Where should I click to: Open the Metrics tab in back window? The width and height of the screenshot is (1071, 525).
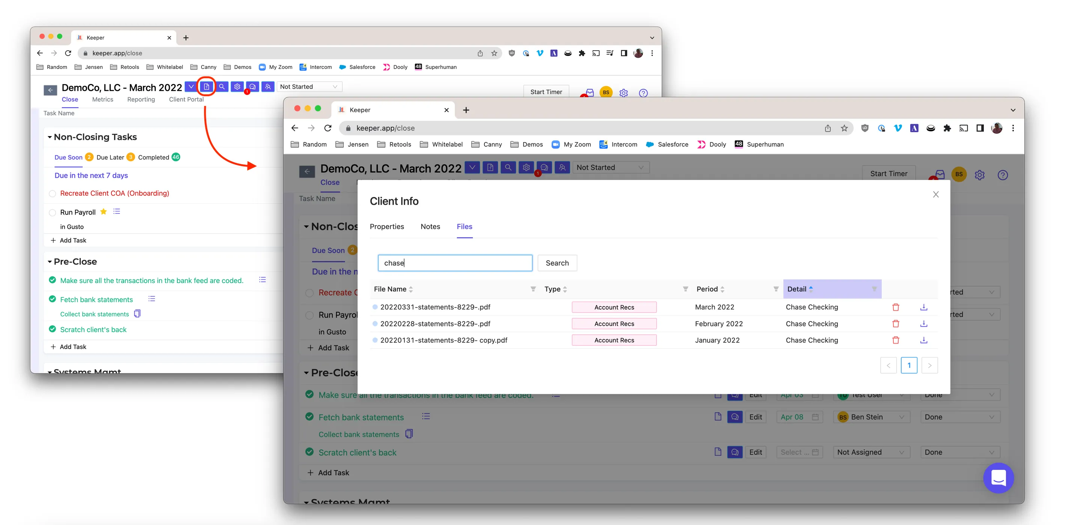[x=102, y=100]
